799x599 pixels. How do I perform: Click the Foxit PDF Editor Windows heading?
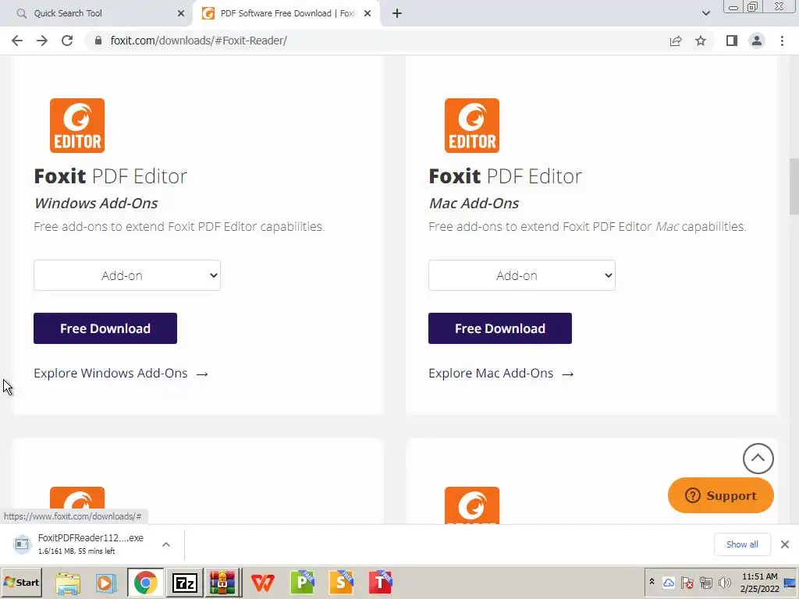point(111,176)
